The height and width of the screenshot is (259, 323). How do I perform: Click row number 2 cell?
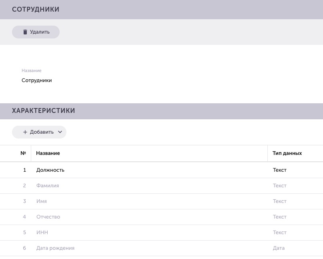(24, 186)
